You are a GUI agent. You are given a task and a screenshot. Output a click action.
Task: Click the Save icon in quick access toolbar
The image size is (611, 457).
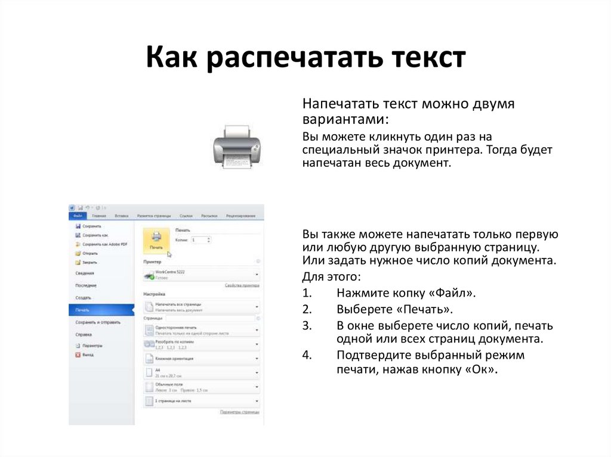tap(81, 208)
